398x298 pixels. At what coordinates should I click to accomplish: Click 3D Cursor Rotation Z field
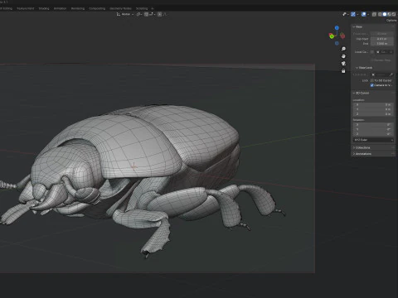pyautogui.click(x=373, y=134)
